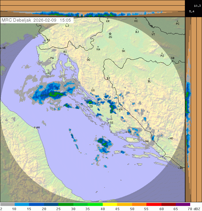202x211 pixels.
Task: Pick the gray 2-10 dBZ legend swatch
Action: point(8,205)
